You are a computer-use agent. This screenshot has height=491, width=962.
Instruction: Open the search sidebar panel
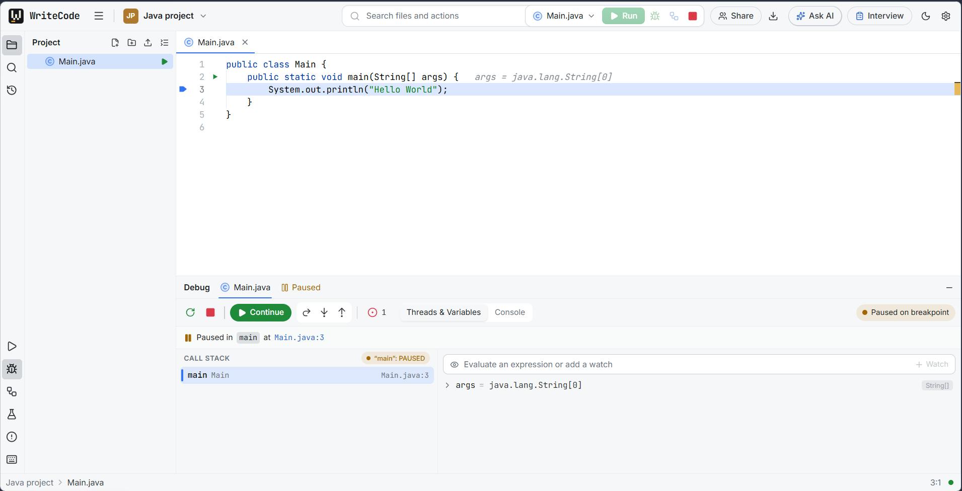click(x=12, y=68)
